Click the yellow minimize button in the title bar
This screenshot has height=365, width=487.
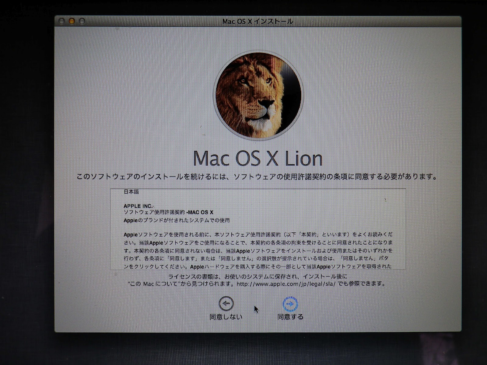tap(72, 21)
